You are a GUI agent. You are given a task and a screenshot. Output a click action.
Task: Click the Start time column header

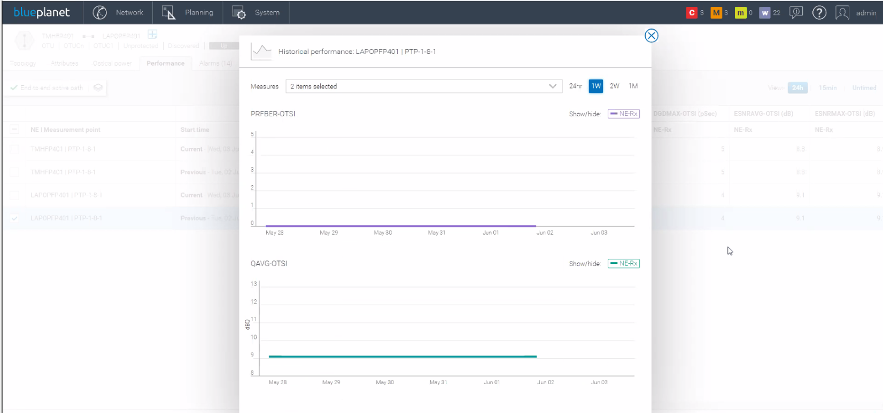[x=195, y=130]
